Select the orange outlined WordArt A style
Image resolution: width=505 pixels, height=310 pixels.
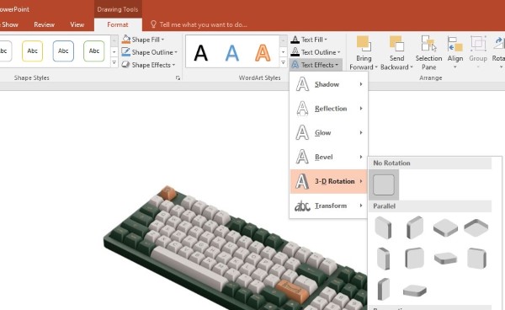(x=263, y=52)
